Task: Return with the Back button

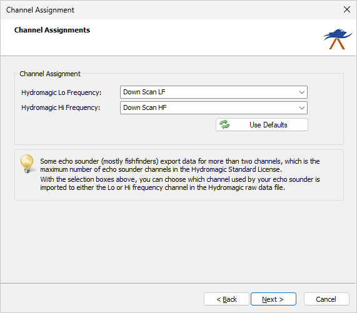Action: click(x=226, y=299)
